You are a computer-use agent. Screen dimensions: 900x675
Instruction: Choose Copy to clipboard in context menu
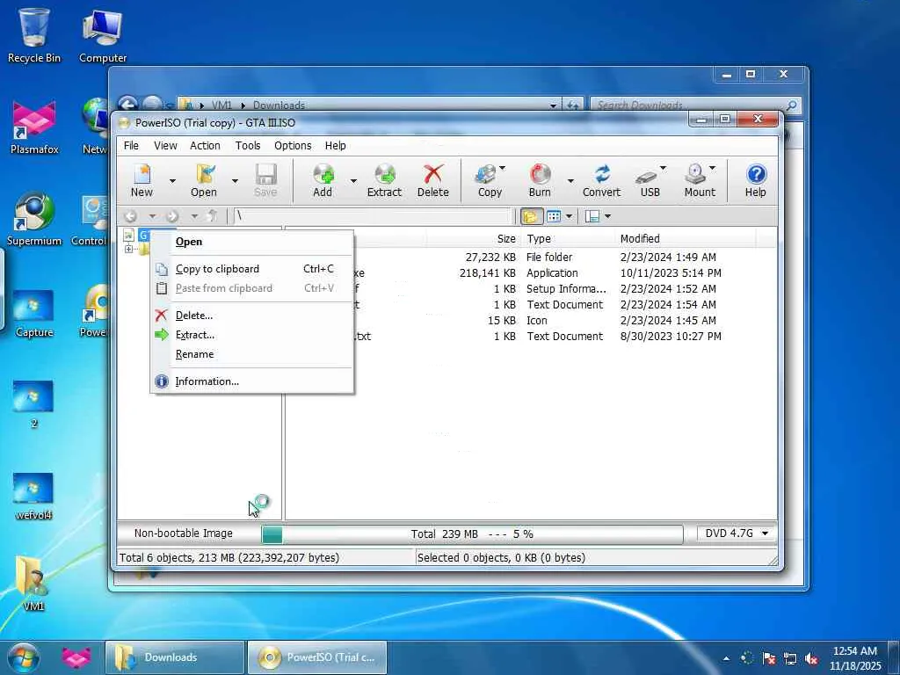[252, 269]
